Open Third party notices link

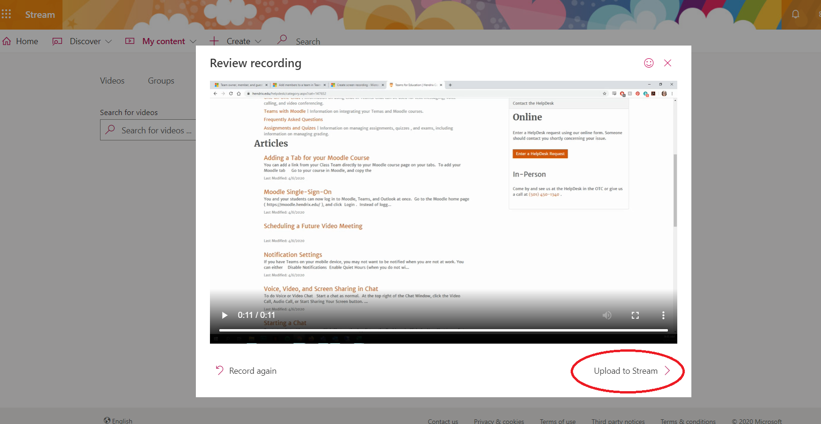618,421
